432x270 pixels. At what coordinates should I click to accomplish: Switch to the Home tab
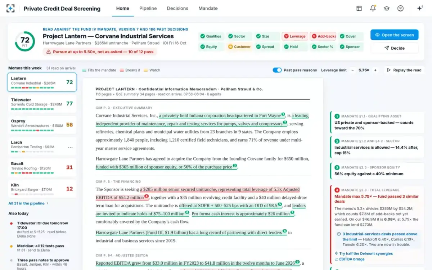[x=123, y=8]
